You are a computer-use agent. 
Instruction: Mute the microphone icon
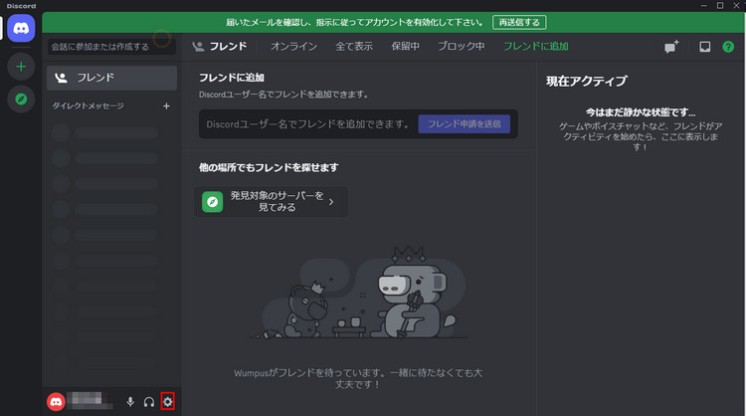(x=130, y=402)
